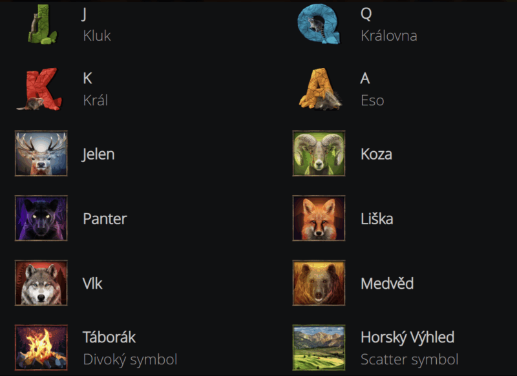Click the Panter name label
This screenshot has width=517, height=376.
(105, 219)
